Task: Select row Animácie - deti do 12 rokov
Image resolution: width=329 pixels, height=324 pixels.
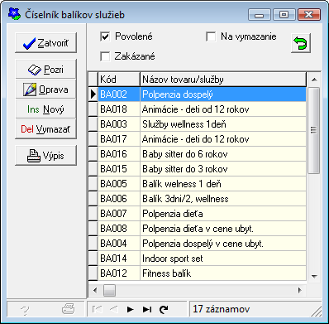Action: tap(198, 139)
